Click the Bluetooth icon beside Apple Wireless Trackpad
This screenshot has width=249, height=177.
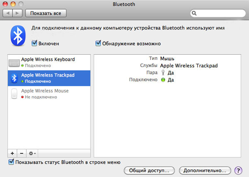[14, 78]
